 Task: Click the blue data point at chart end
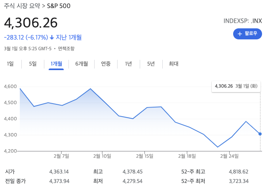(x=260, y=134)
